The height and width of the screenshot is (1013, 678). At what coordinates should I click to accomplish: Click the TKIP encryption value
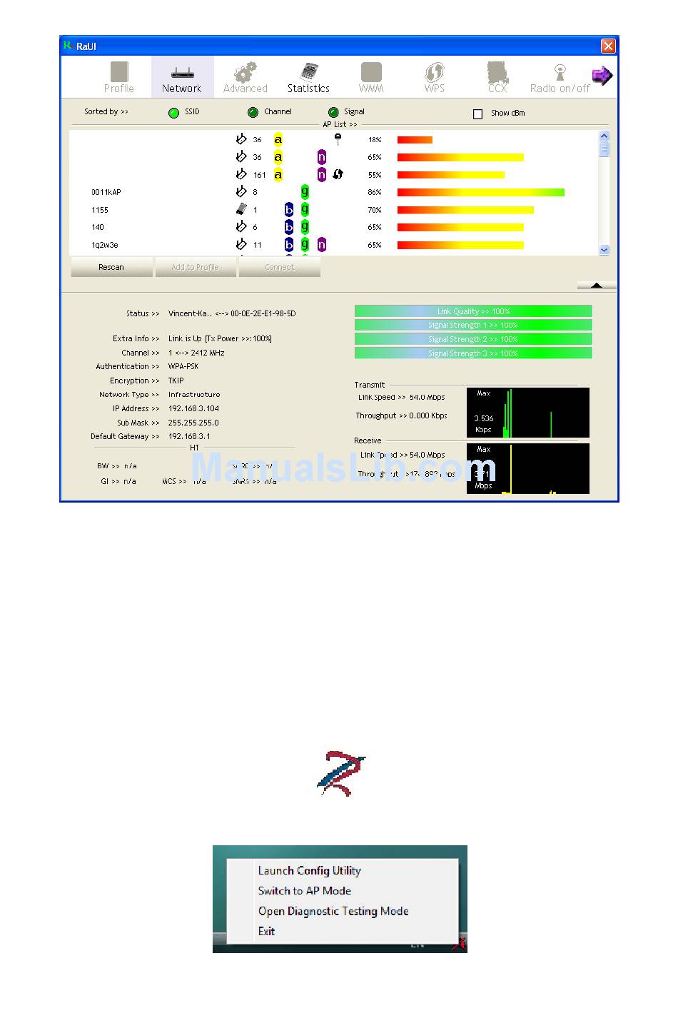(x=176, y=380)
